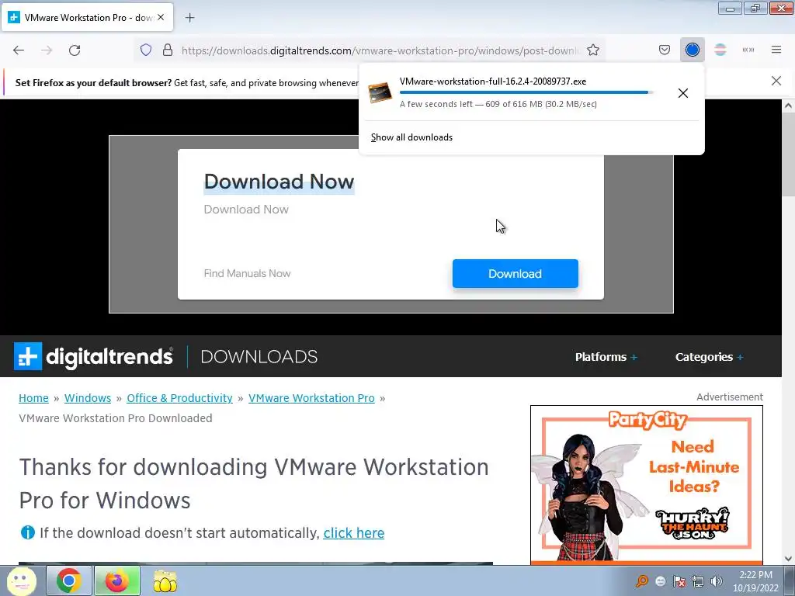Viewport: 795px width, 596px height.
Task: Open a new browser tab
Action: (189, 18)
